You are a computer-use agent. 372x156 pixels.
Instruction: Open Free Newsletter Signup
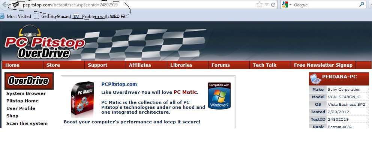[323, 65]
